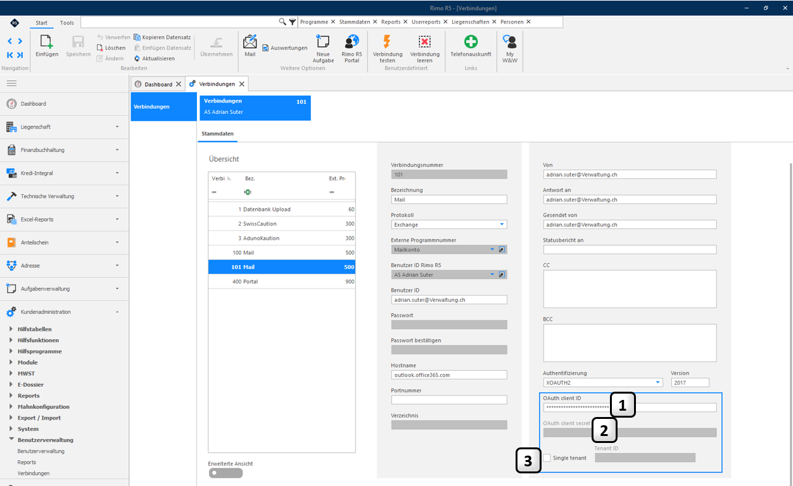This screenshot has height=486, width=793.
Task: Toggle the Erweiterte Ansicht switch
Action: point(225,473)
